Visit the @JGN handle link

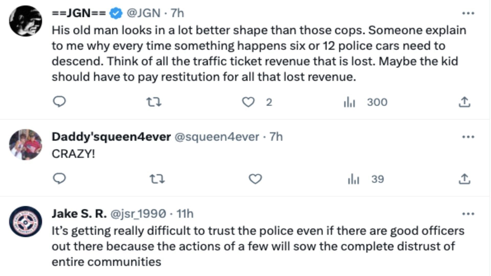(143, 13)
